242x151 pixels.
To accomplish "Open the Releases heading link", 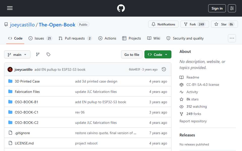I will 187,135.
